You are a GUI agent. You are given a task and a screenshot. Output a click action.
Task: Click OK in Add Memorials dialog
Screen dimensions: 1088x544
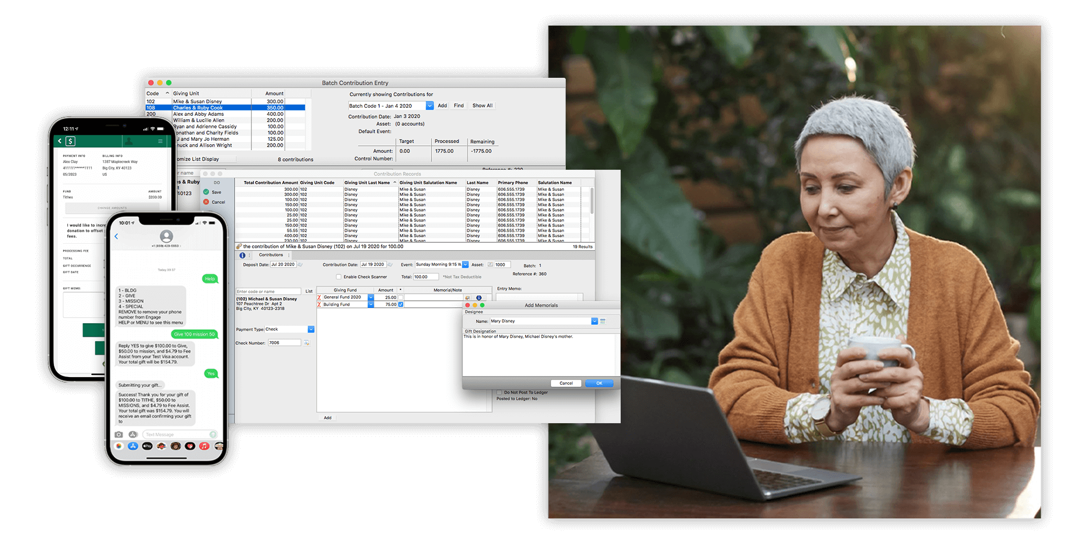tap(599, 383)
